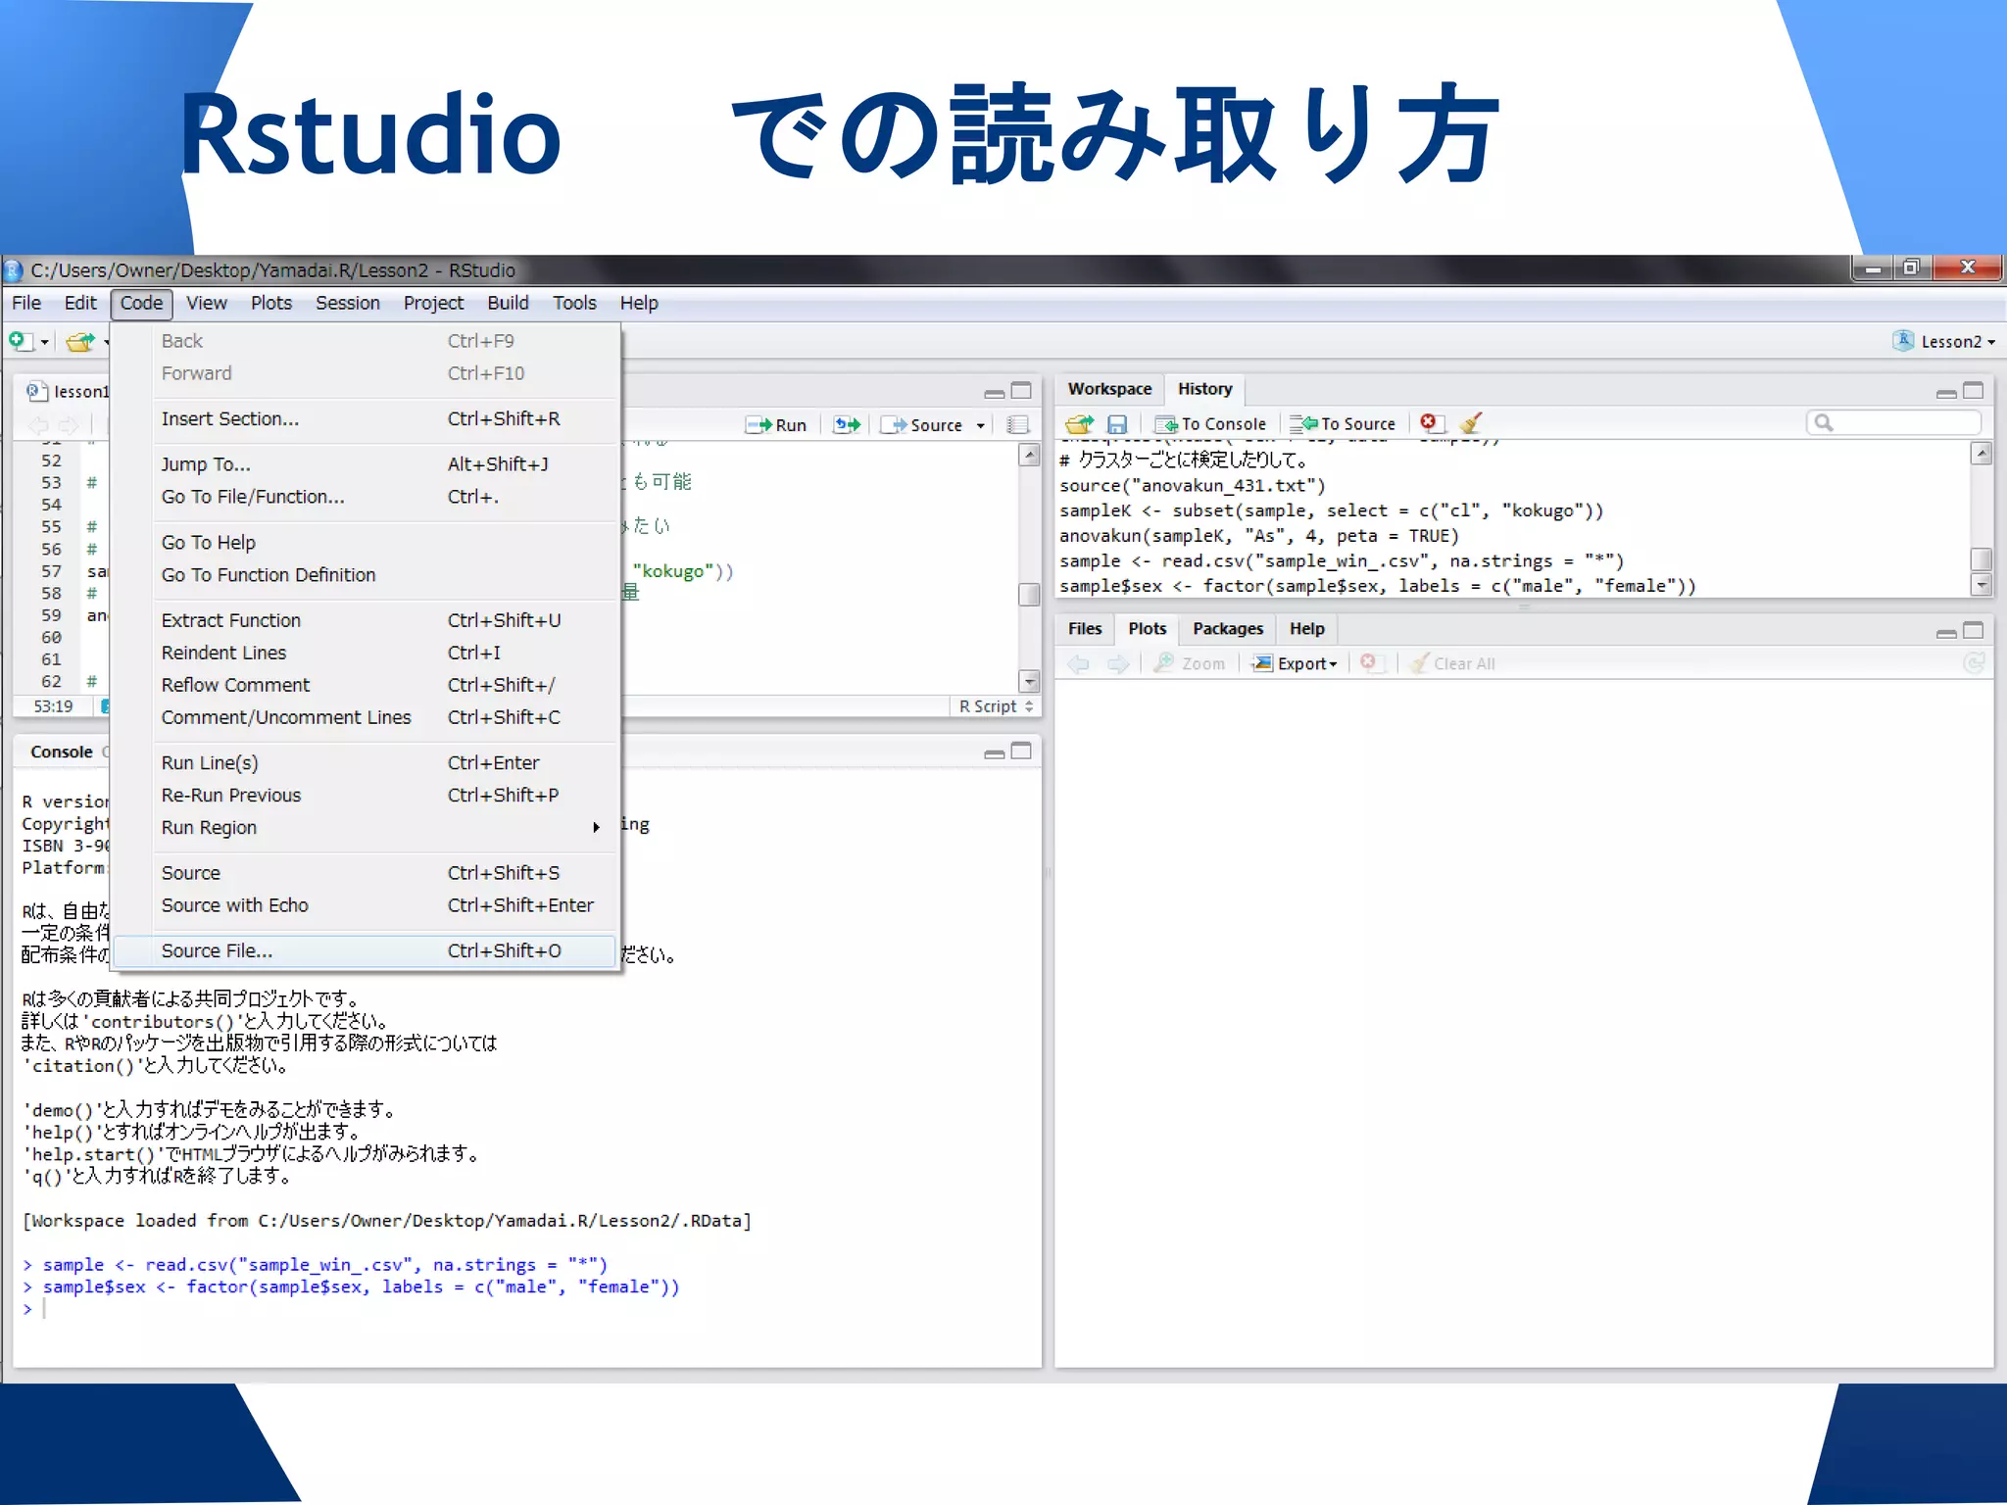The height and width of the screenshot is (1505, 2007).
Task: Click the Run button in script editor
Action: [776, 425]
